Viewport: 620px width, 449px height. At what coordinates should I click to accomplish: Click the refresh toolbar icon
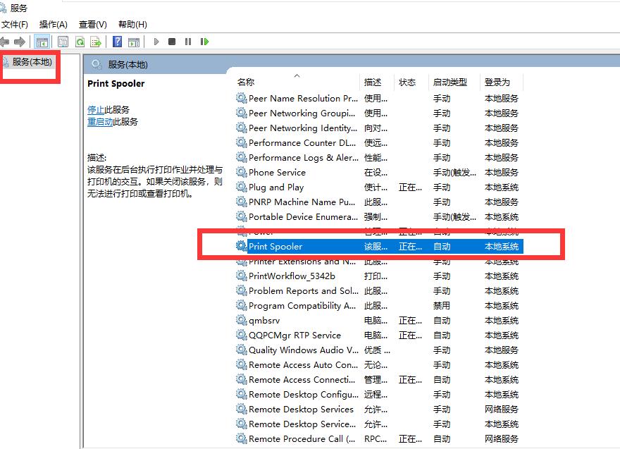79,42
